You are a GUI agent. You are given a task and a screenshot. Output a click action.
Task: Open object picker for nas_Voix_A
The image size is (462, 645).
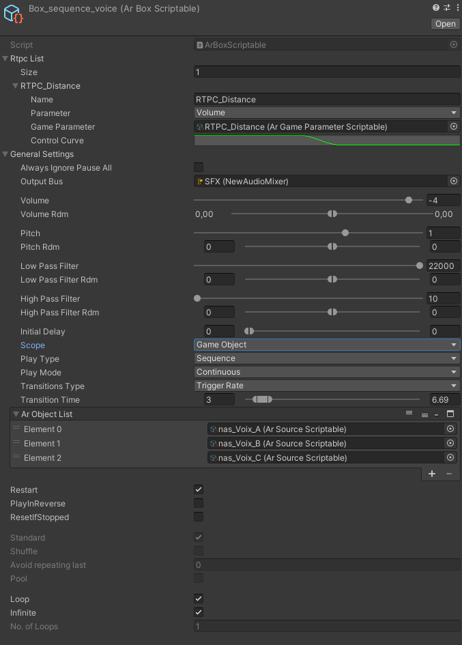450,429
